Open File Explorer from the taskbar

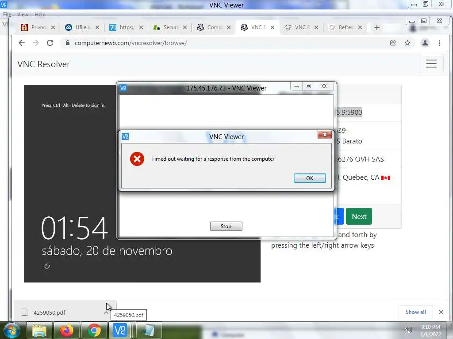(39, 330)
